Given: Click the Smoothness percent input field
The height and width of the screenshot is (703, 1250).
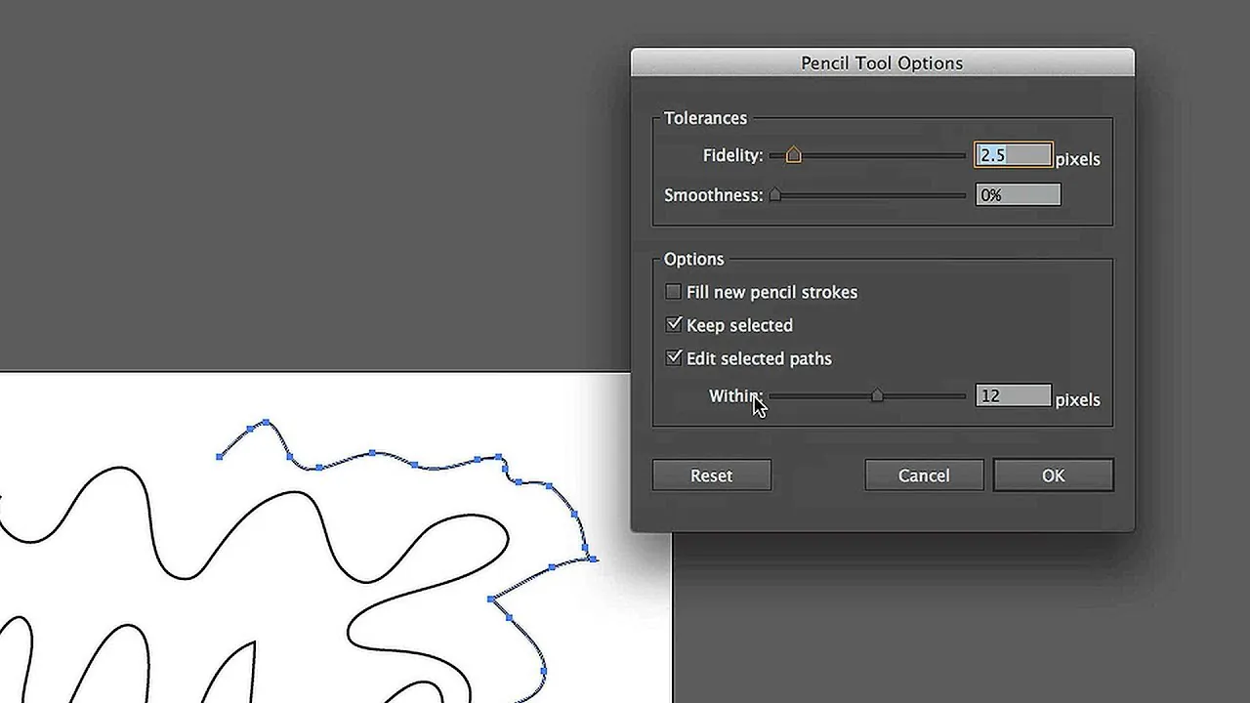Looking at the screenshot, I should coord(1018,195).
